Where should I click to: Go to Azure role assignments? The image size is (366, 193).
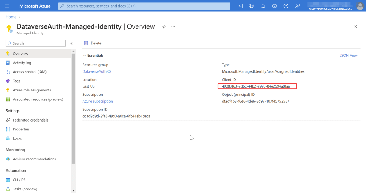pos(32,90)
